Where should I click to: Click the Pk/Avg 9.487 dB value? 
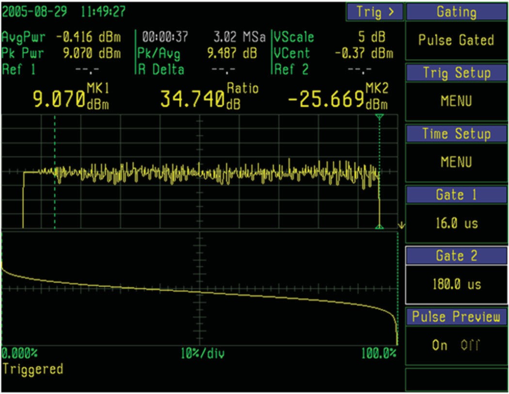pos(232,53)
